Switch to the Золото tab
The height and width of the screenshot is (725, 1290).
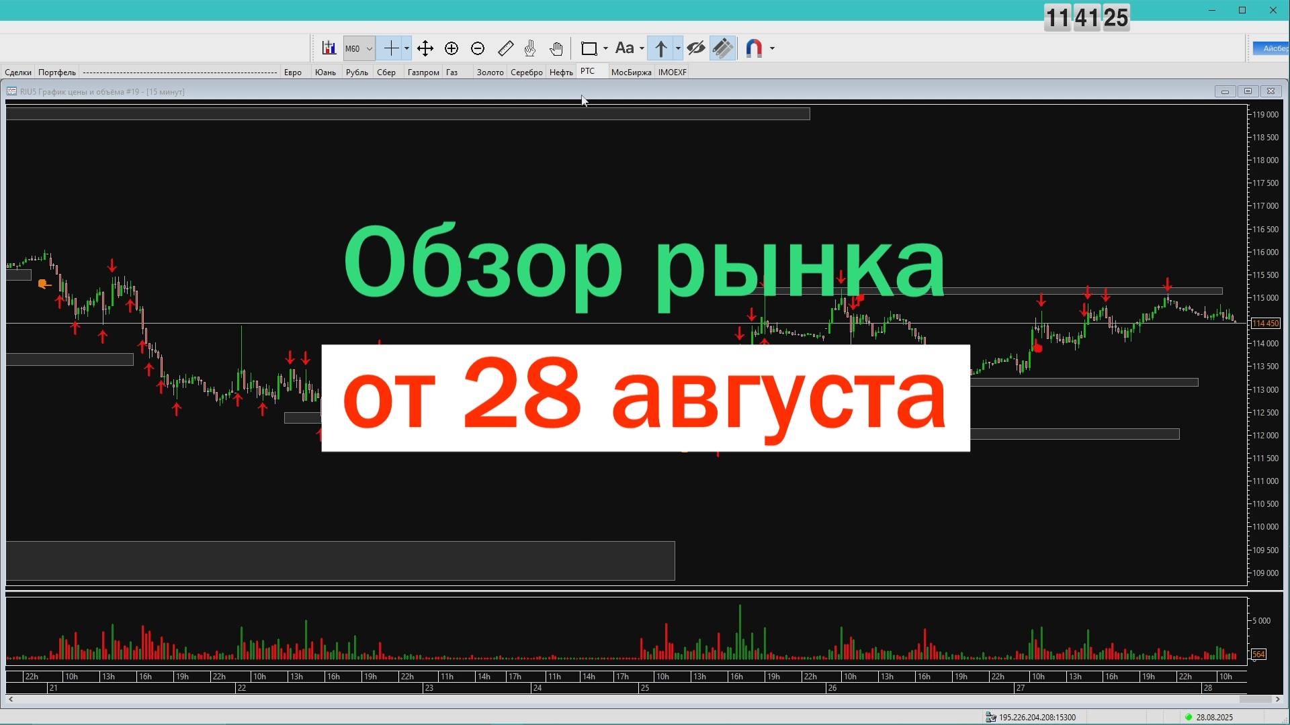pyautogui.click(x=490, y=72)
